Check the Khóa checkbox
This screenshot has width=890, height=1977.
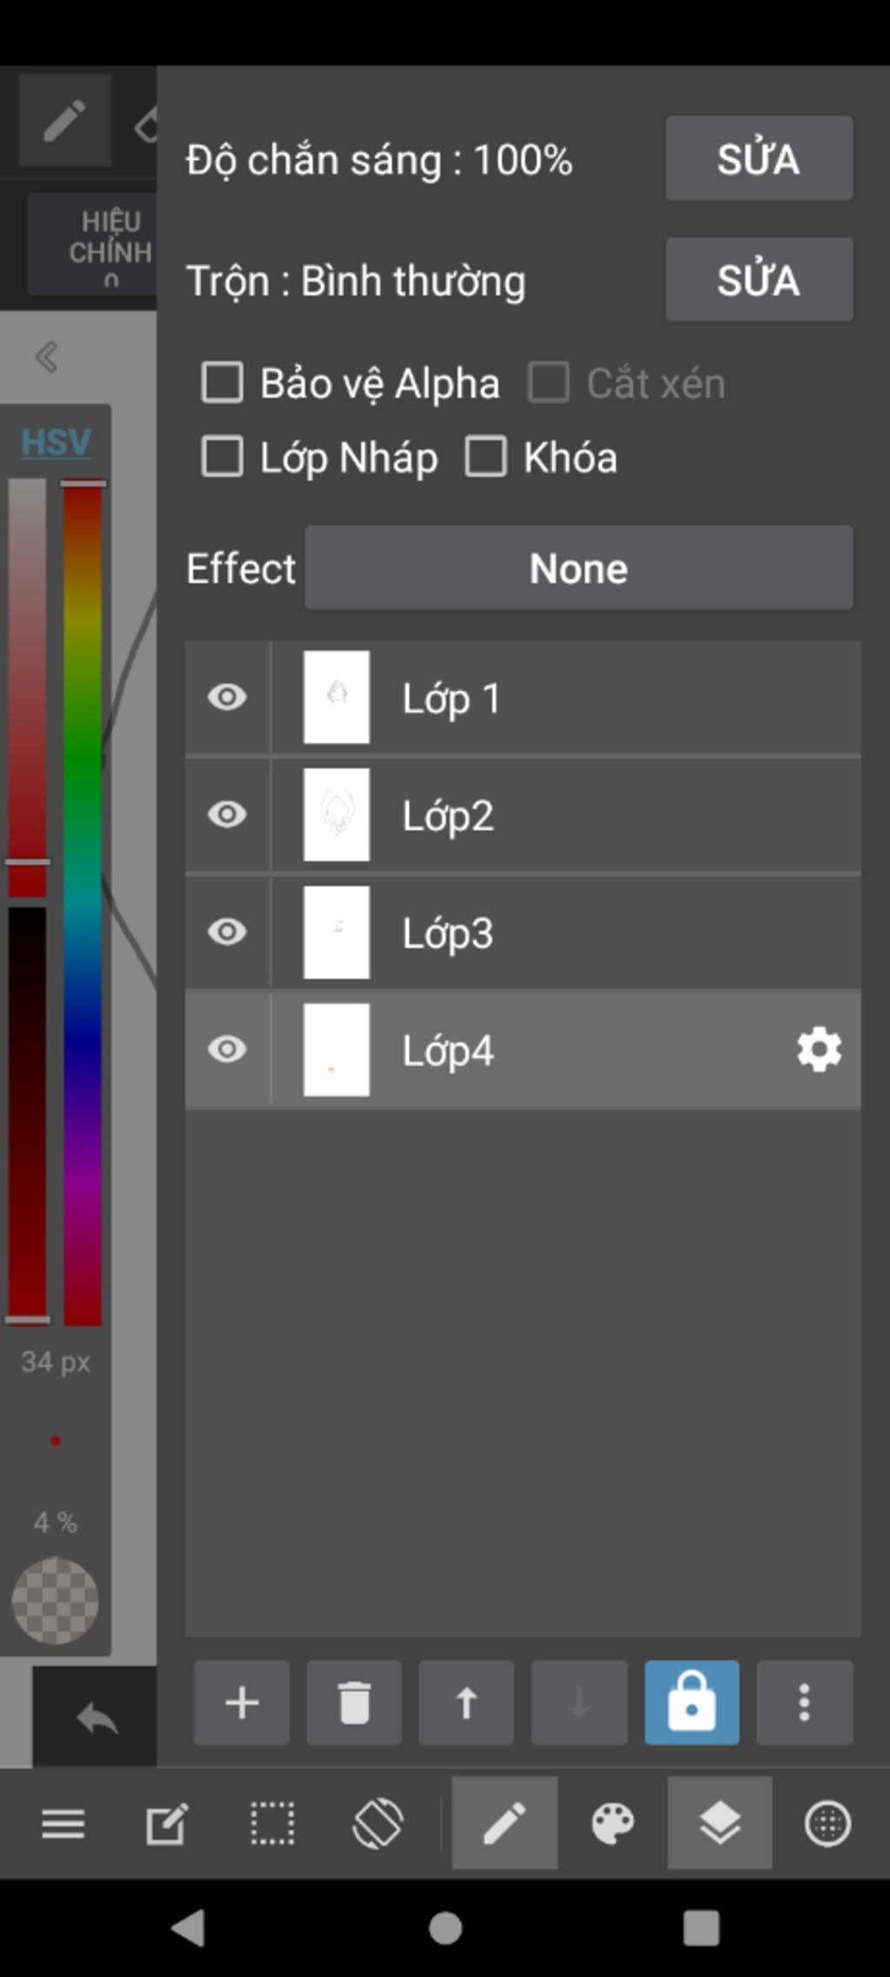click(x=486, y=457)
